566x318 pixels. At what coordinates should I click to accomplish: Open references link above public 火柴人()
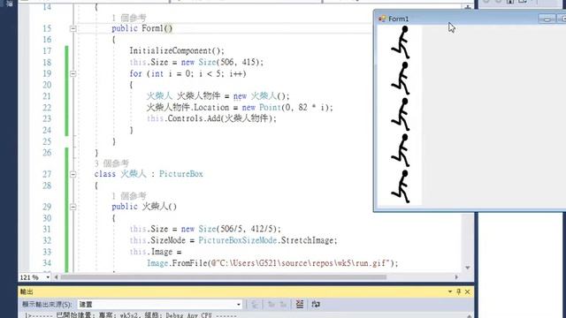pyautogui.click(x=129, y=196)
